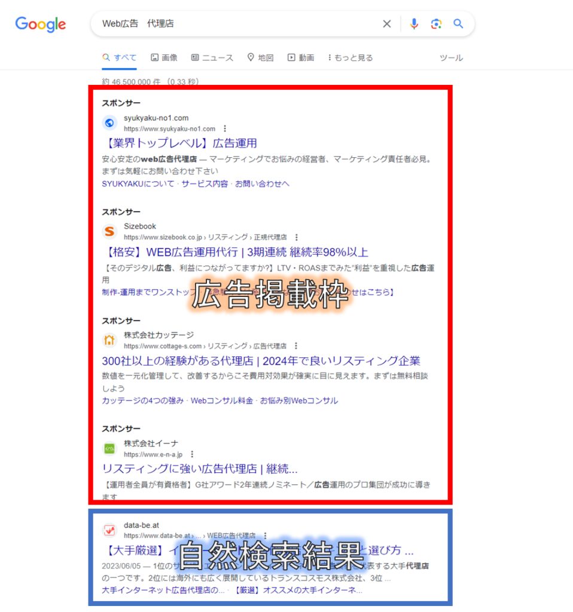
Task: Open the 【業界トップレベル】広告運用 ad title
Action: [x=180, y=143]
